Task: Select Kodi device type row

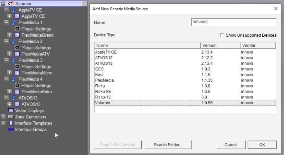Action: coord(185,75)
